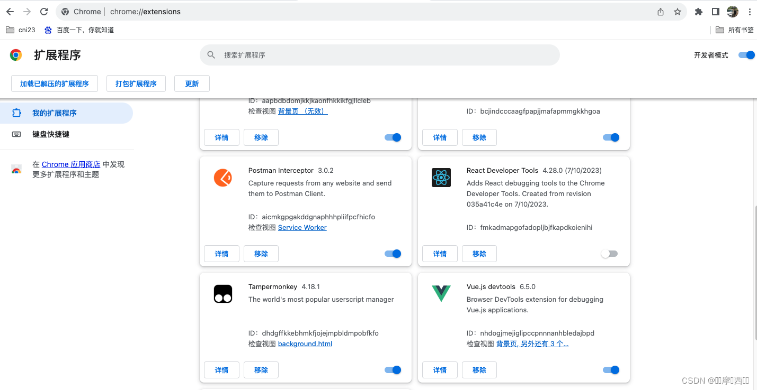Open the profile avatar
This screenshot has width=757, height=390.
point(733,12)
